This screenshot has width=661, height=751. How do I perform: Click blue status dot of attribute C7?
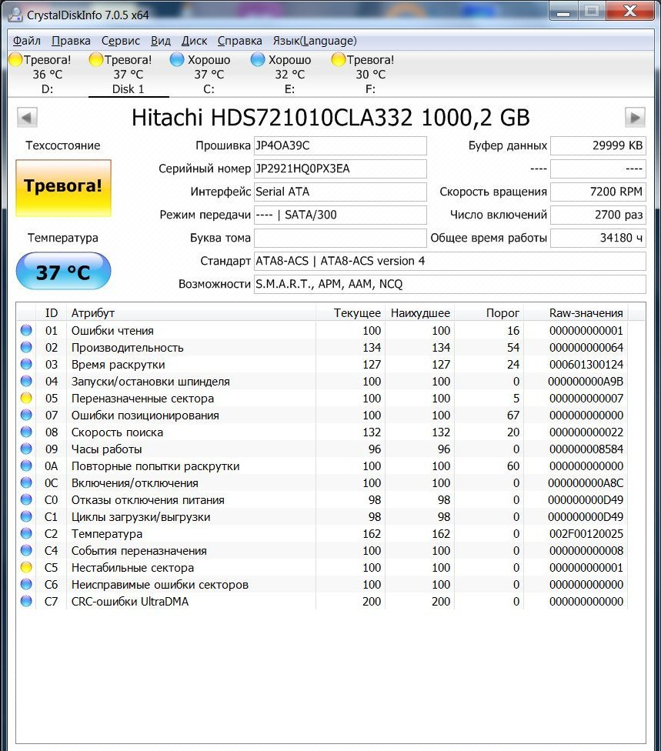point(26,601)
